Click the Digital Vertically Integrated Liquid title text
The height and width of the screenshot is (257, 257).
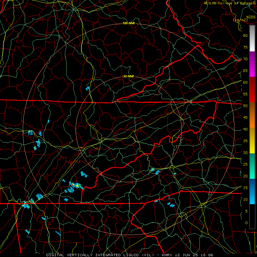coord(100,255)
